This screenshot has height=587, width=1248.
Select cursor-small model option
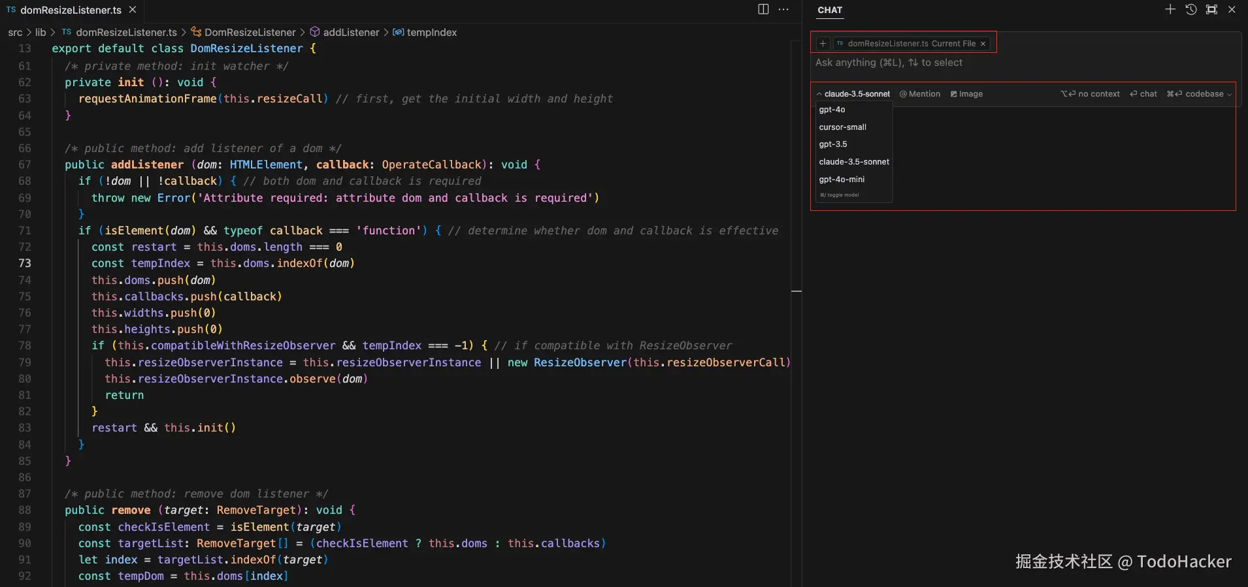(x=842, y=127)
